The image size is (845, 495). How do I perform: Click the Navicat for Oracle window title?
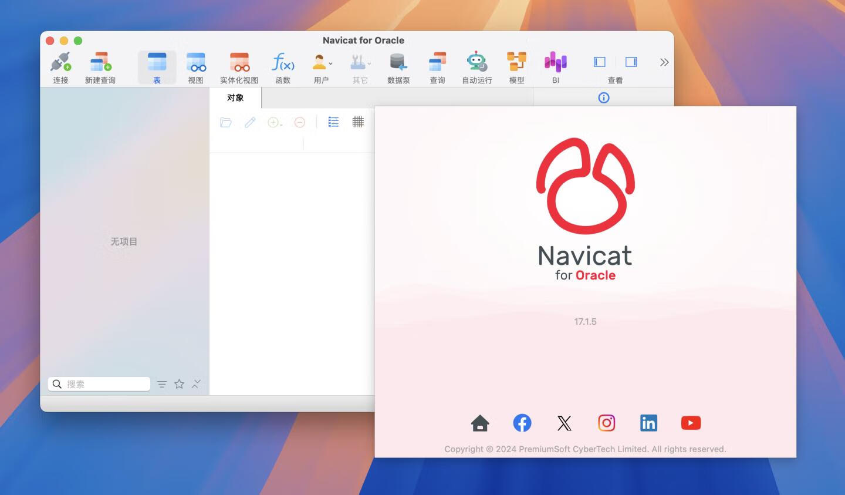click(363, 41)
